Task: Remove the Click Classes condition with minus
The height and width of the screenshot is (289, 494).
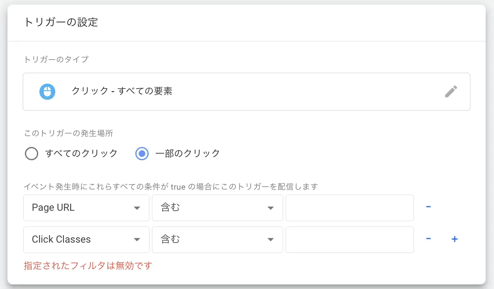Action: click(x=428, y=239)
